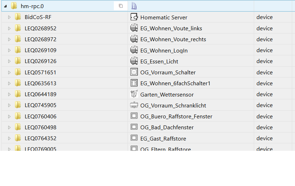Screen dimensions: 295x186
Task: Click the LEQ0268972 folder icon
Action: tap(18, 39)
